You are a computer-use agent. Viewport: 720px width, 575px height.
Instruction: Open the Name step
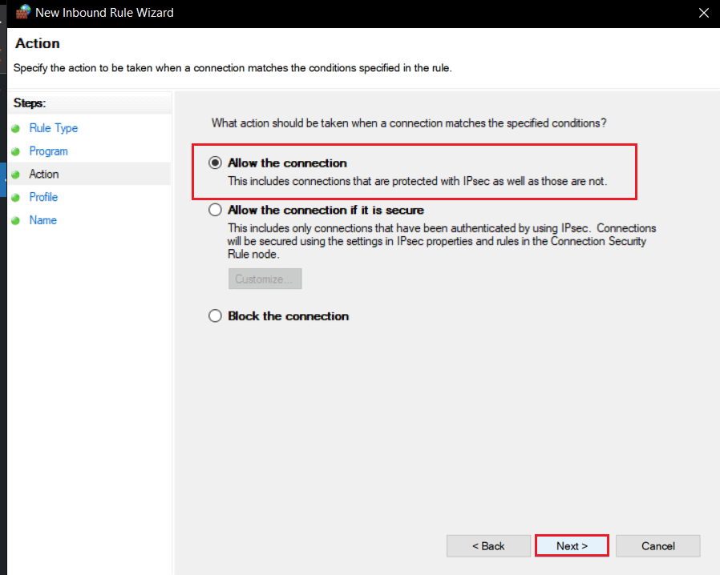click(42, 220)
